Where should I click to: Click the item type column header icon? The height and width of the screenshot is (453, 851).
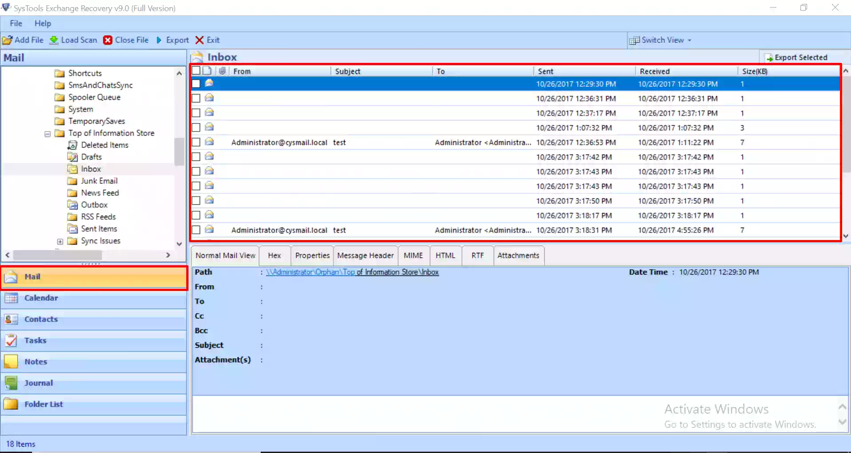click(207, 71)
